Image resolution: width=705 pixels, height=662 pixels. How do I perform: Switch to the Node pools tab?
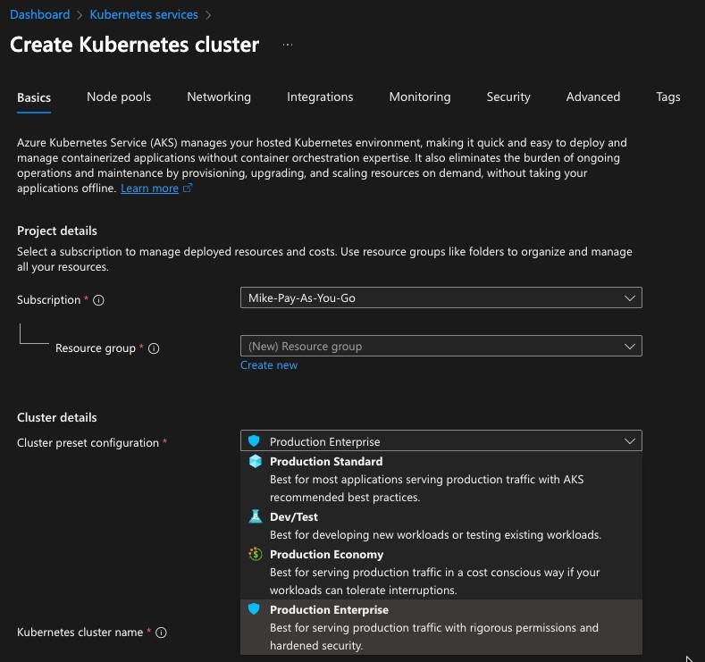pos(119,97)
